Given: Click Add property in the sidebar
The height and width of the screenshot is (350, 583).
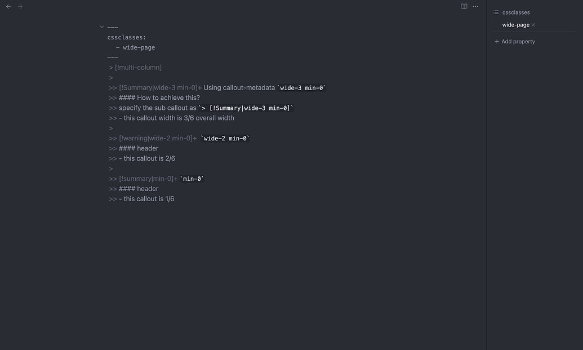Looking at the screenshot, I should 518,41.
